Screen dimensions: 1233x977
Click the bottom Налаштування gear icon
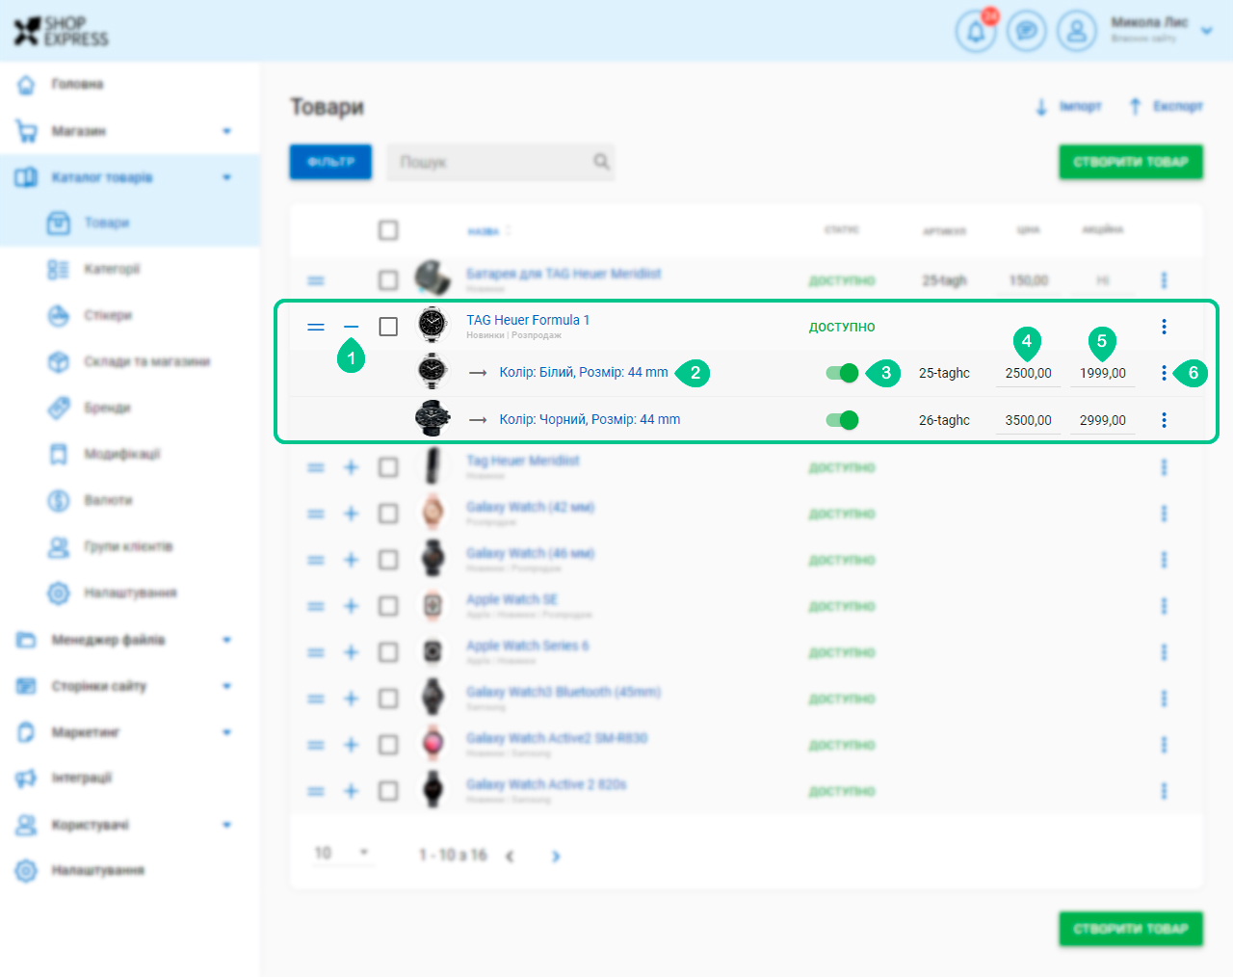point(26,870)
